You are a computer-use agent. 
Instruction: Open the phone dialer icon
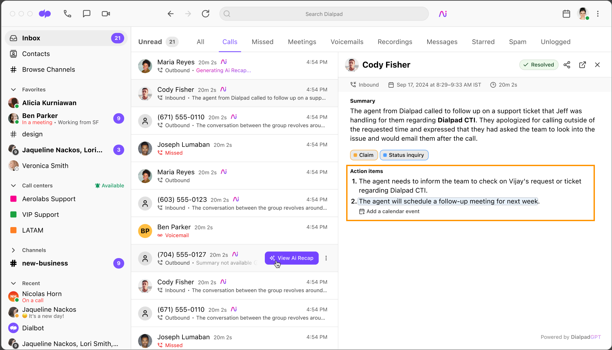pos(68,14)
